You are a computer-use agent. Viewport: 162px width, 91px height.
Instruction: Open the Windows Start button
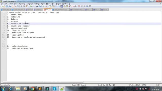(x=3, y=89)
